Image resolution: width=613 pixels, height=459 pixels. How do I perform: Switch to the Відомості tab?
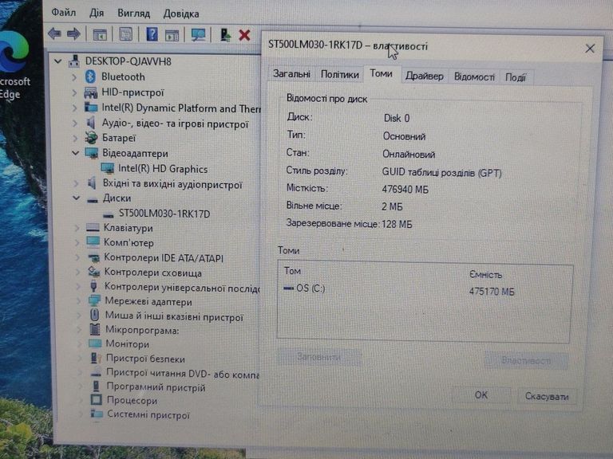click(x=474, y=76)
